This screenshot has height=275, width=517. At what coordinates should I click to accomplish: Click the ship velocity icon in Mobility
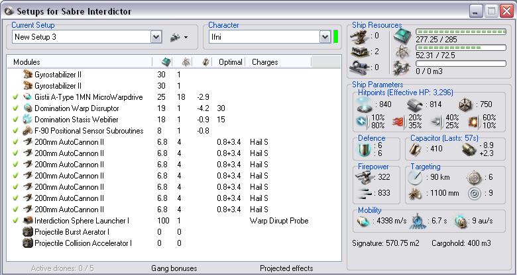pos(363,221)
